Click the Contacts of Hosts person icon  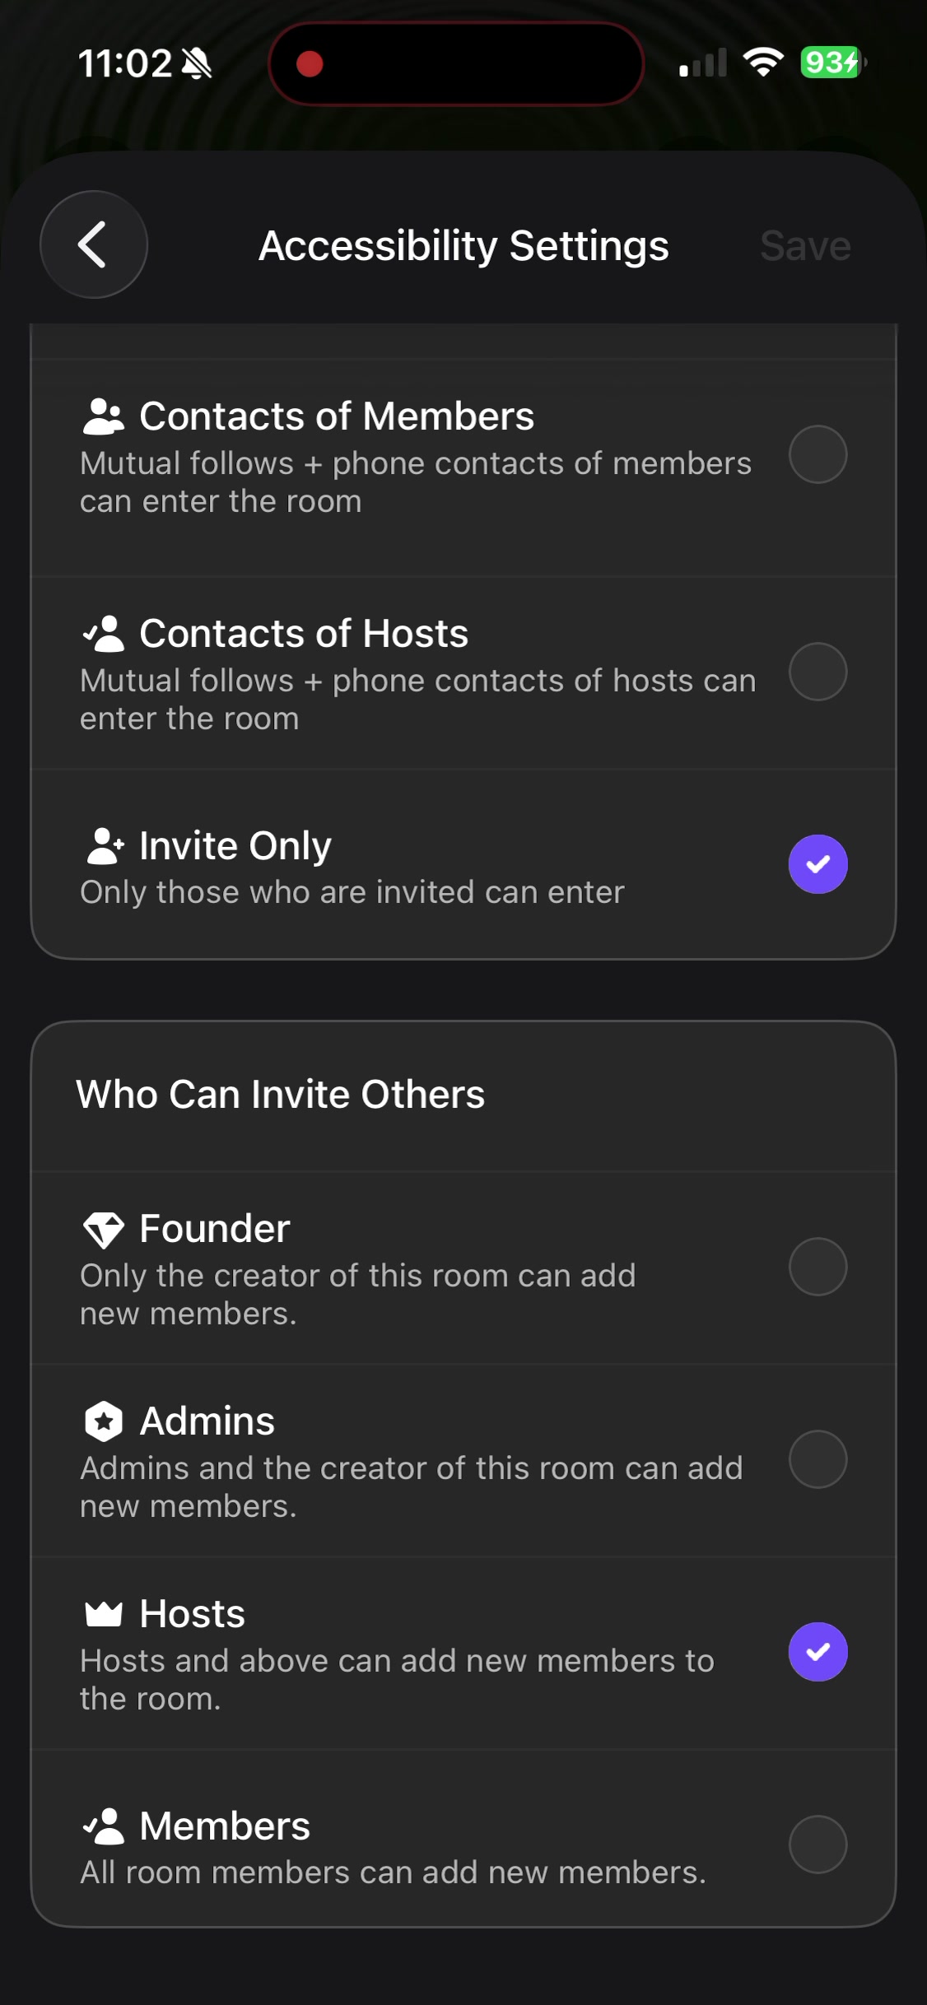pos(104,634)
